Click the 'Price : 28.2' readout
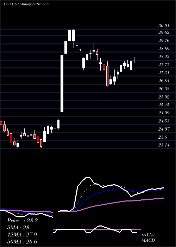 22,221
